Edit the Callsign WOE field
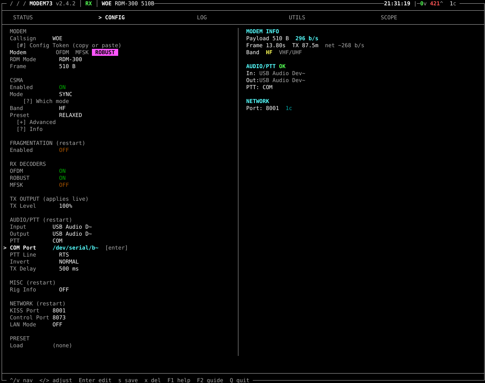The height and width of the screenshot is (383, 485). (x=57, y=39)
